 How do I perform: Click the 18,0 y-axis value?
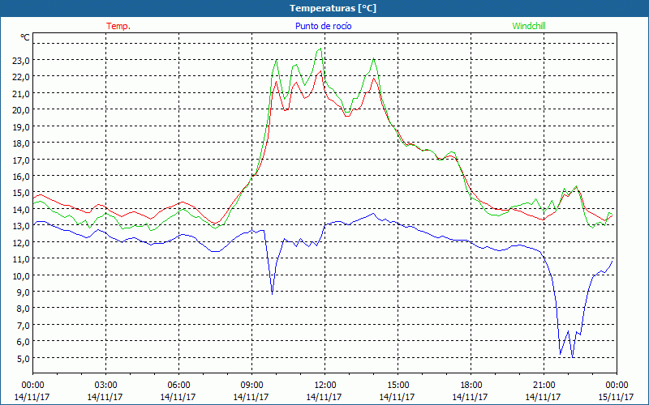[x=21, y=143]
